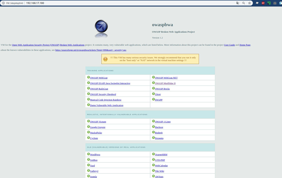Open the Magical Code Injection Rainbow link
This screenshot has width=282, height=178.
[x=106, y=100]
